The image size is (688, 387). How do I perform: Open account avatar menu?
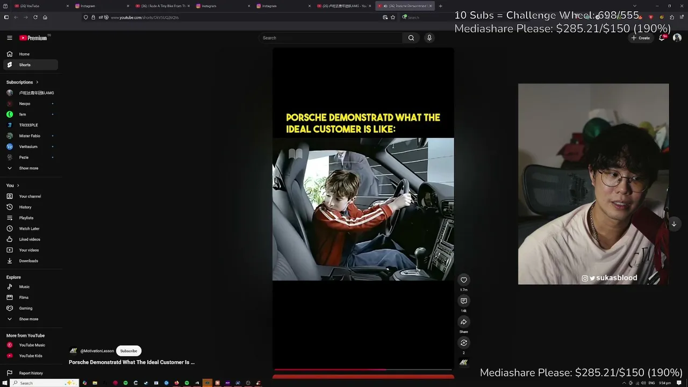pyautogui.click(x=677, y=38)
